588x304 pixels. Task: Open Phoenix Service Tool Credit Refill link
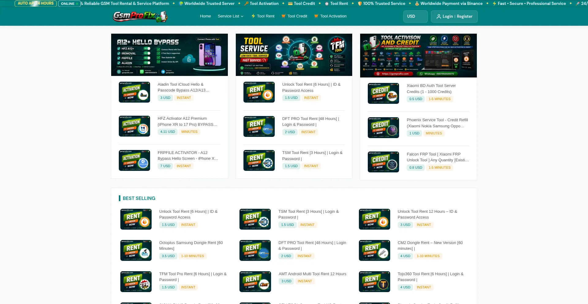tap(437, 123)
